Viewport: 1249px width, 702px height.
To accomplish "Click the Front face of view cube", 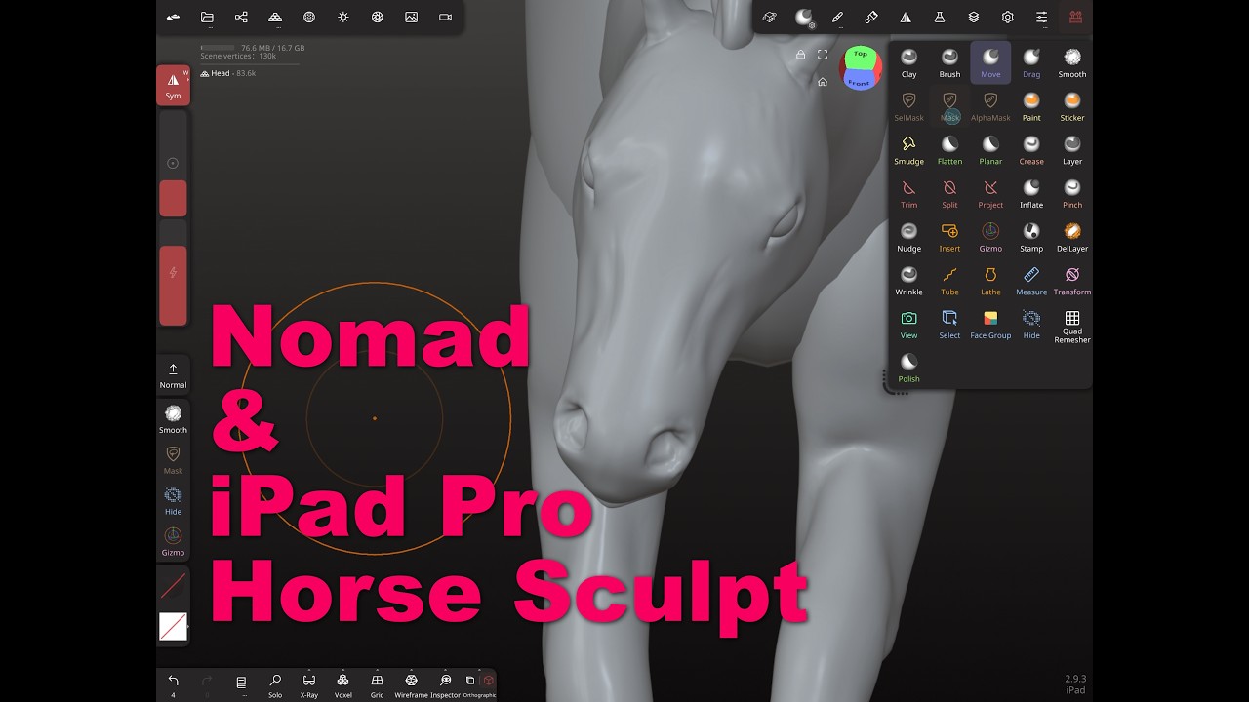I will 859,81.
